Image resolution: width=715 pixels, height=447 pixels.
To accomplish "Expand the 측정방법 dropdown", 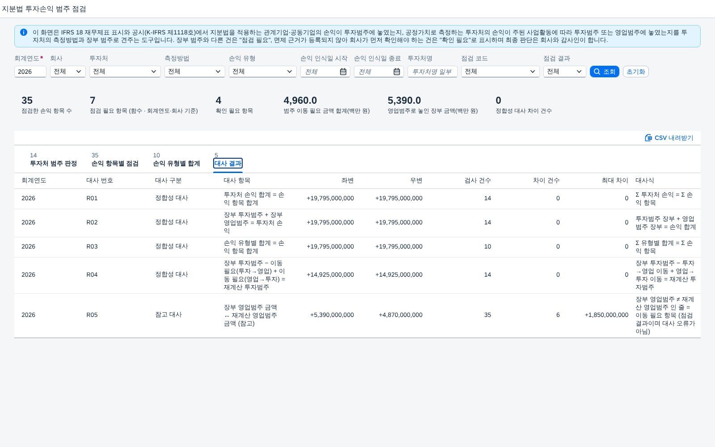I will 195,72.
